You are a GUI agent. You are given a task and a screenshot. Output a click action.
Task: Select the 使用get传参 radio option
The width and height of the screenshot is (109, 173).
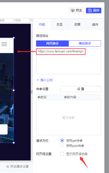pyautogui.click(x=62, y=140)
